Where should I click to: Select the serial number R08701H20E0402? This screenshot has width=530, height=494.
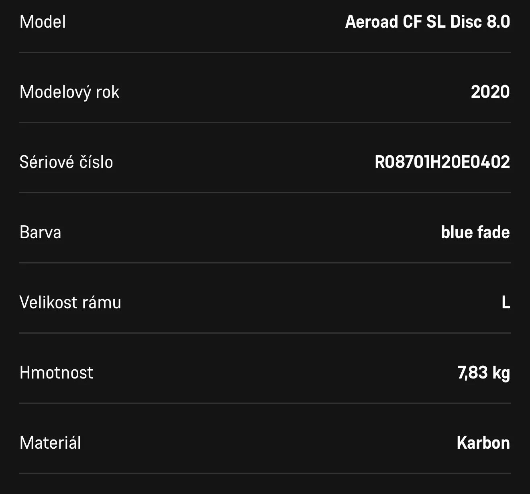[442, 162]
